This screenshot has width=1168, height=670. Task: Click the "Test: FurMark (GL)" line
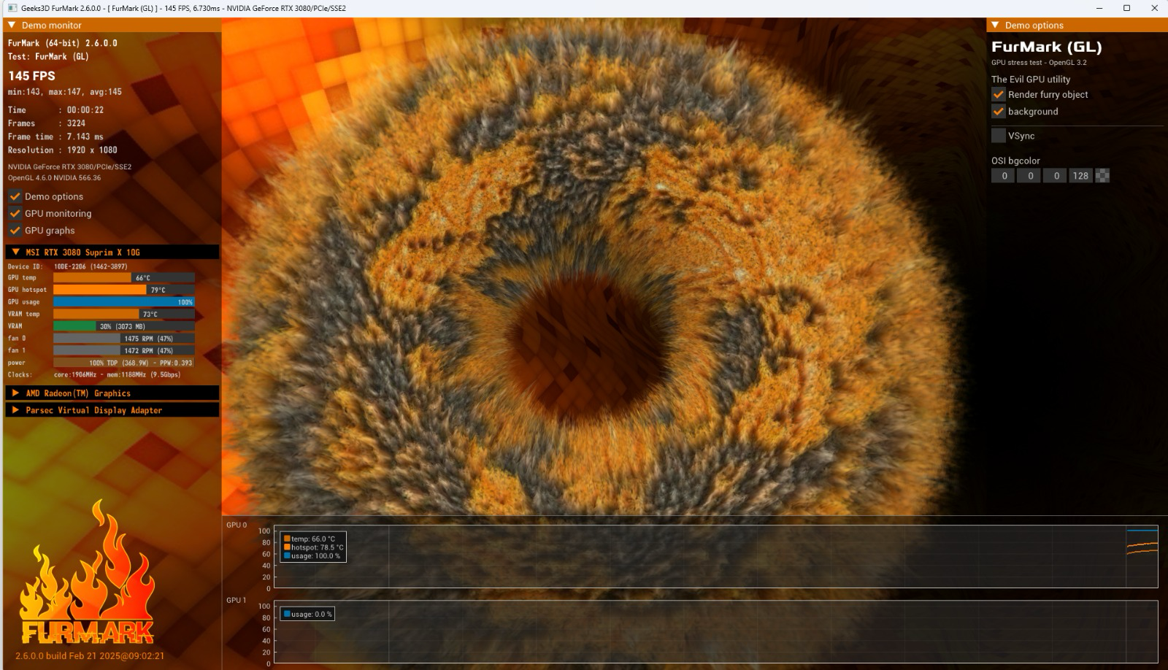[x=48, y=56]
